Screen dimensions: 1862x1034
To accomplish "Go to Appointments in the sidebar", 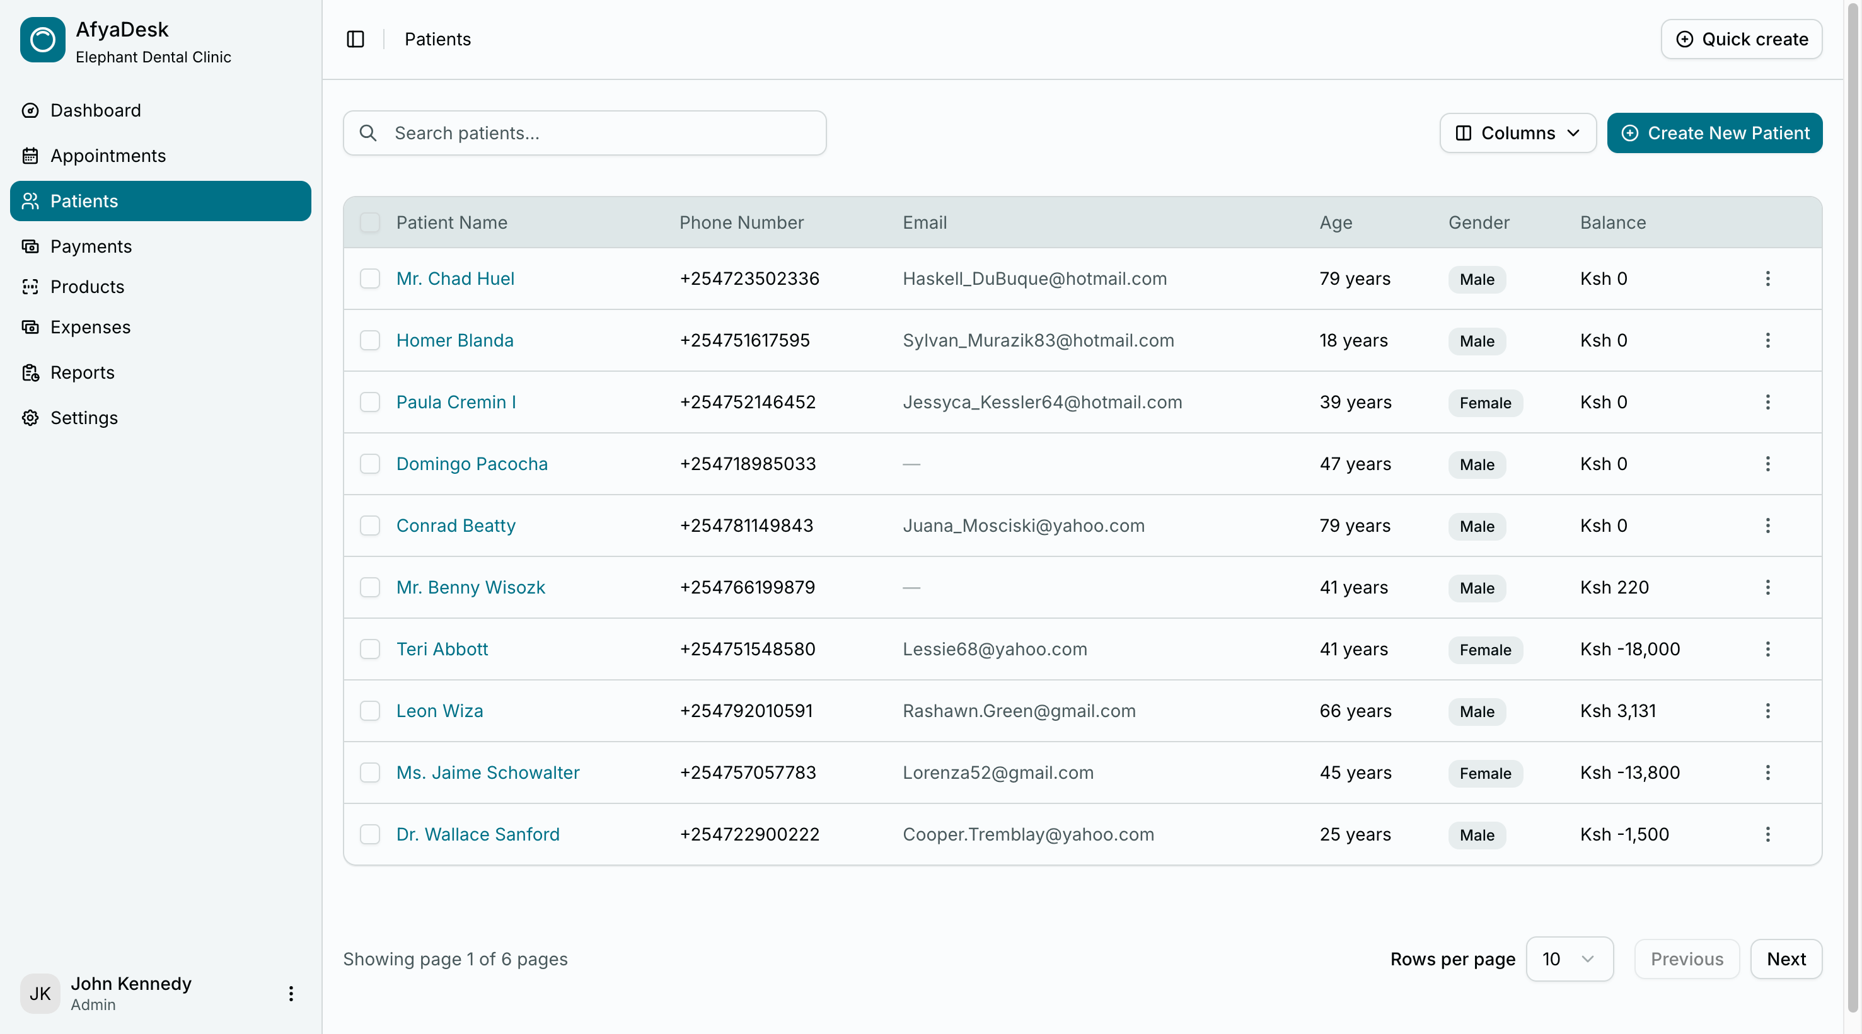I will tap(108, 156).
